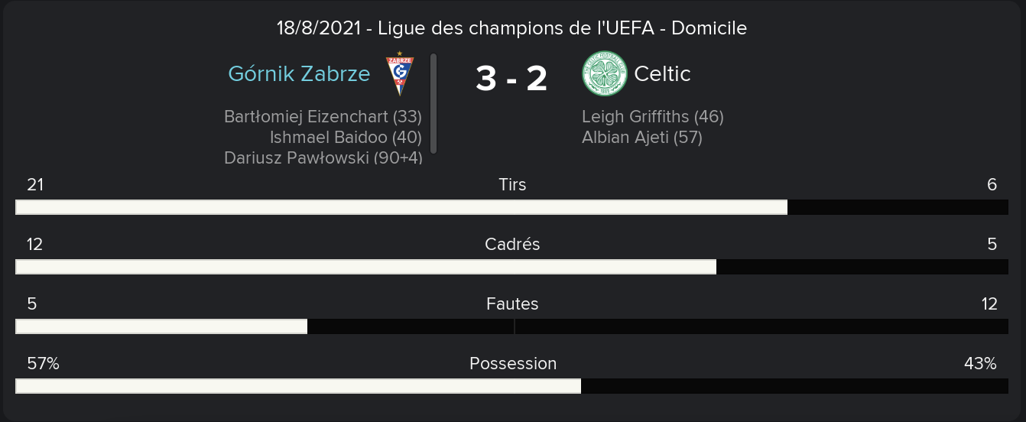This screenshot has height=422, width=1026.
Task: Click the Possession label
Action: pyautogui.click(x=513, y=364)
